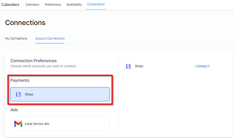This screenshot has width=234, height=138.
Task: Click the Gmail icon for Local Service Ads
Action: click(18, 124)
